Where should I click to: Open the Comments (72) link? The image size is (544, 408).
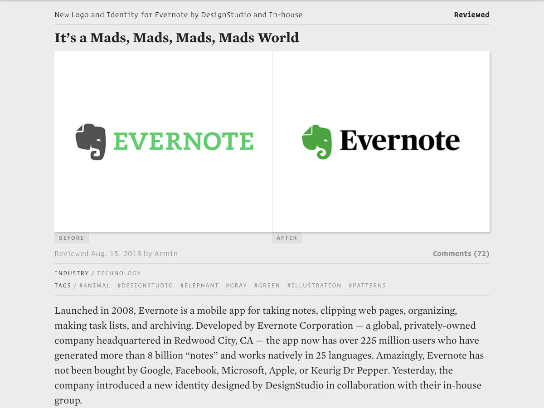[461, 253]
